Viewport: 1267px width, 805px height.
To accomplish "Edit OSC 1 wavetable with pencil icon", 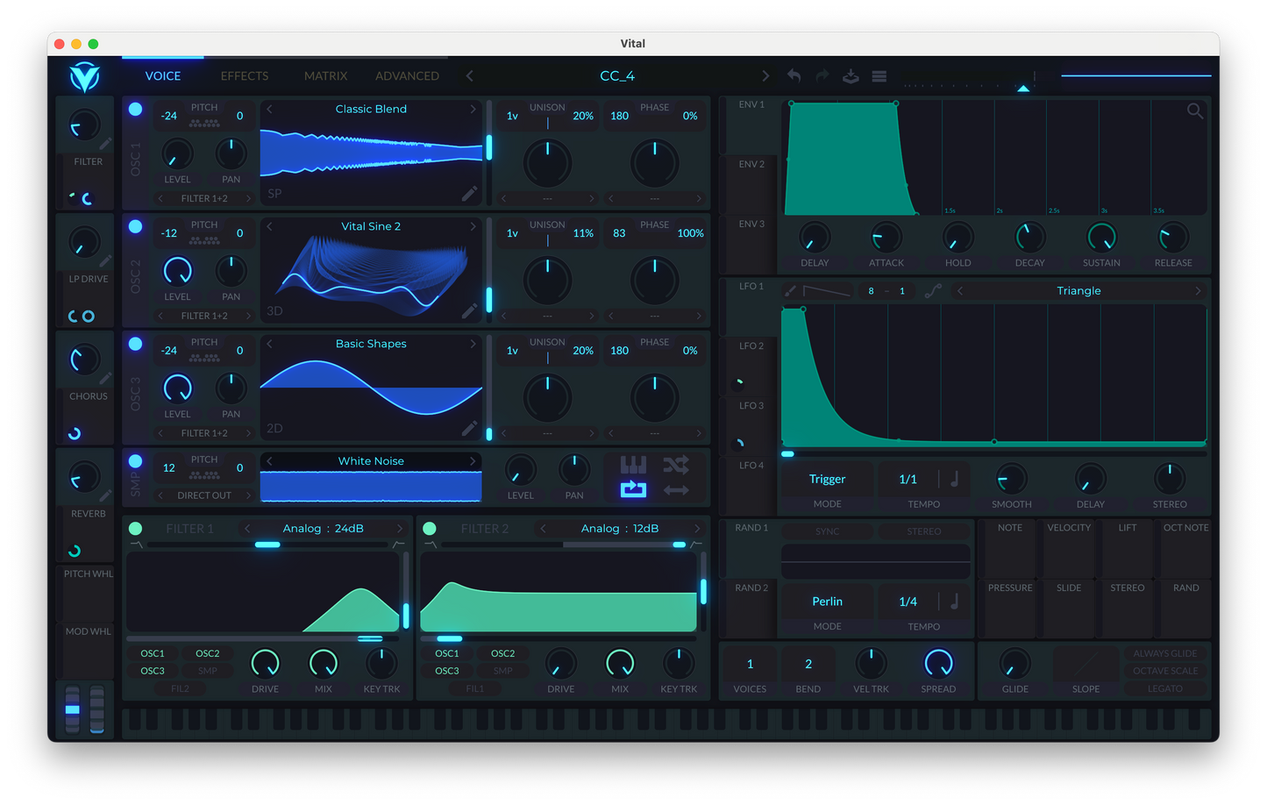I will pyautogui.click(x=469, y=193).
